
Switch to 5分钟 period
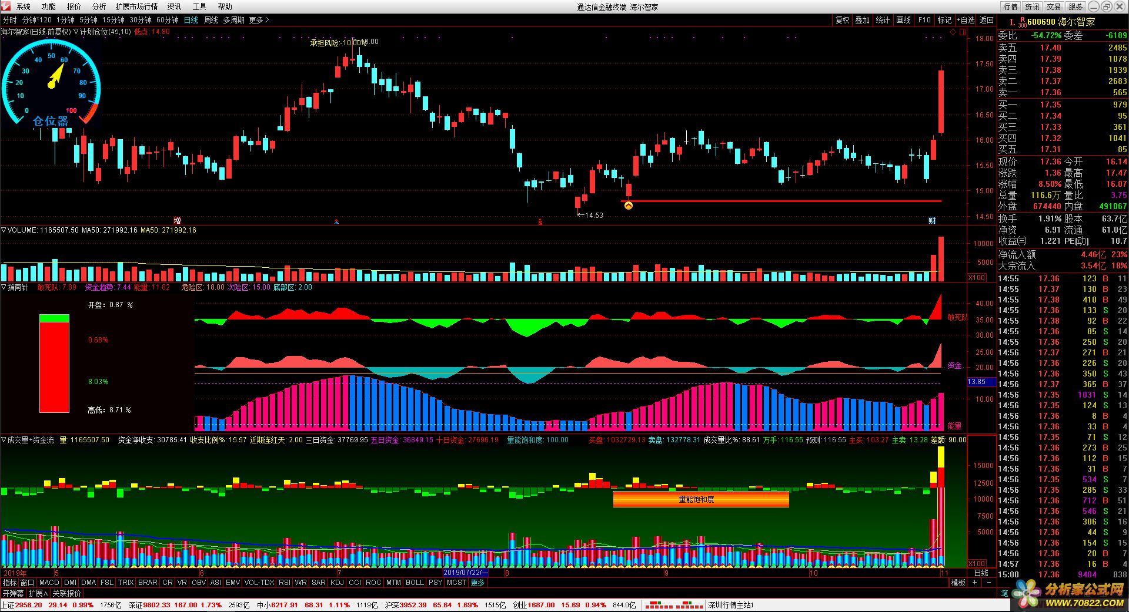tap(88, 20)
